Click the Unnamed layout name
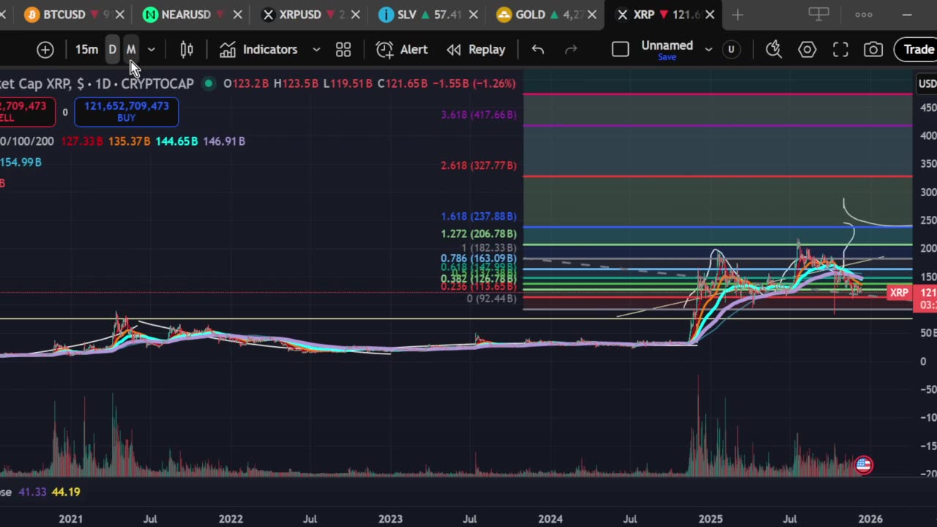 click(x=667, y=45)
